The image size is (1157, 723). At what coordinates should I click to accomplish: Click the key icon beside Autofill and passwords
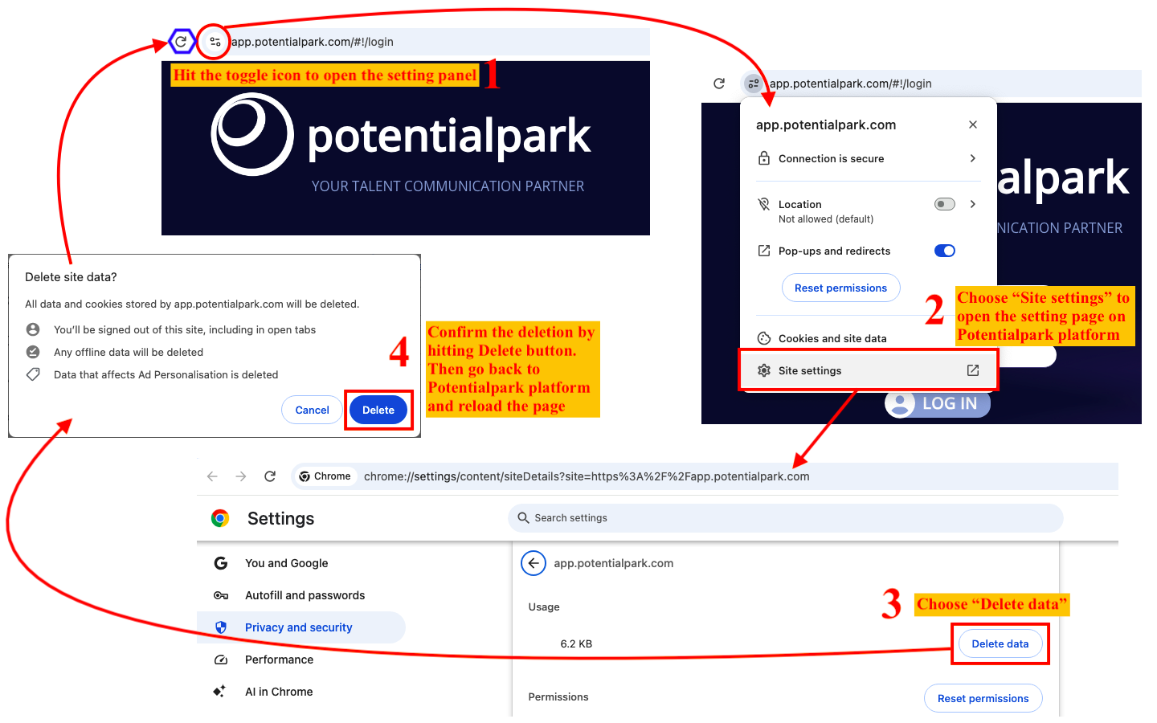(221, 595)
